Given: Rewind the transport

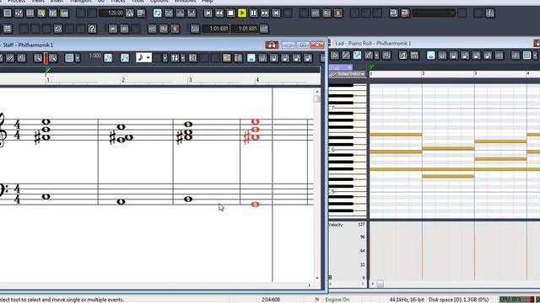Looking at the screenshot, I should pos(219,13).
